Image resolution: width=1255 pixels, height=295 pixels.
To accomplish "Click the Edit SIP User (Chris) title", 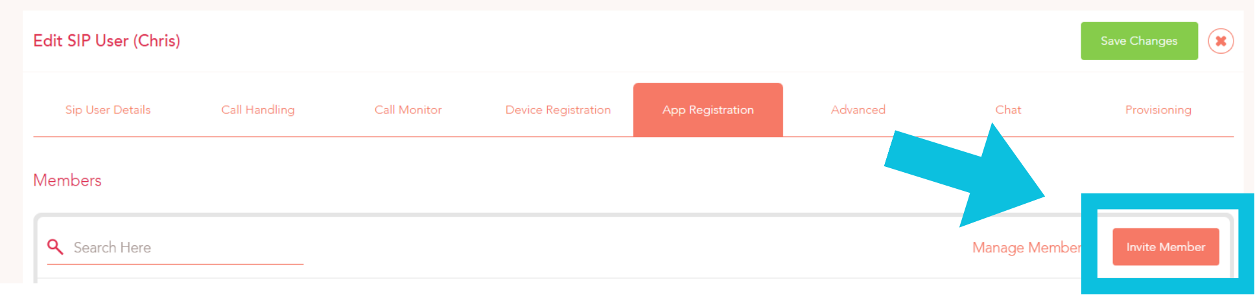I will [107, 41].
